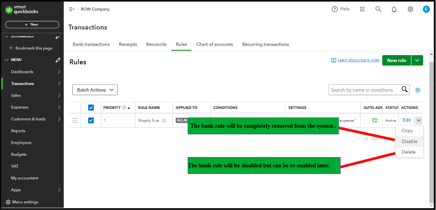Choose Copy from the actions menu
This screenshot has height=210, width=436.
pos(410,131)
